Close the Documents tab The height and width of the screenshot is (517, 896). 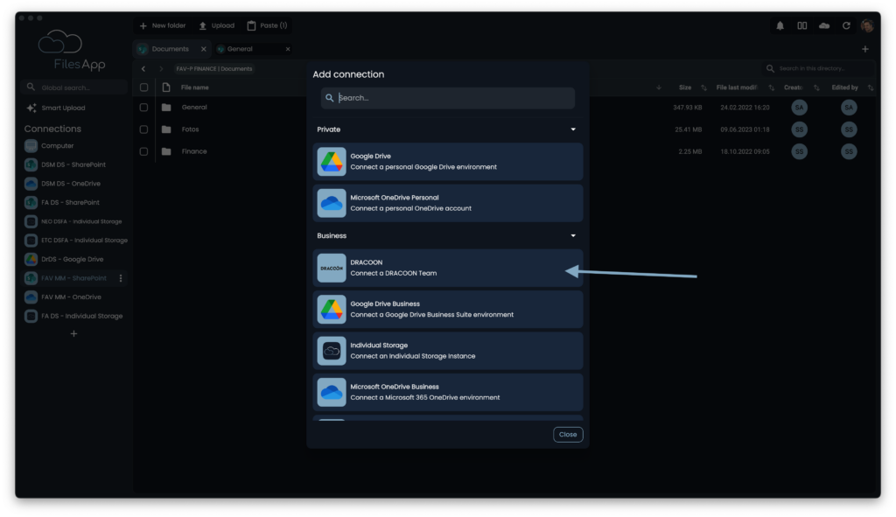coord(203,49)
